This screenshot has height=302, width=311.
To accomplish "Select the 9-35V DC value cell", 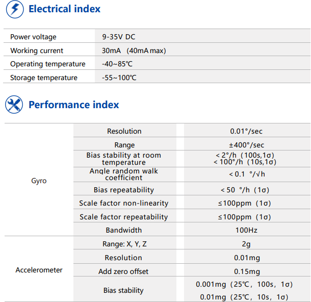I will click(x=202, y=37).
